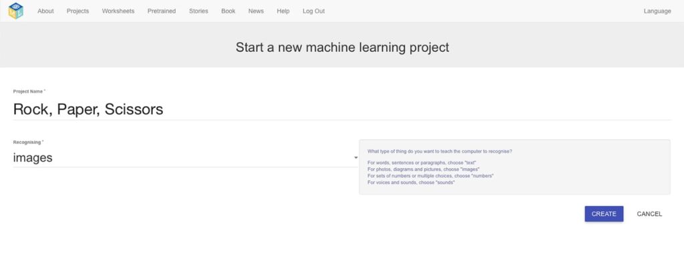
Task: Click the Start a new machine learning project heading
Action: [343, 47]
